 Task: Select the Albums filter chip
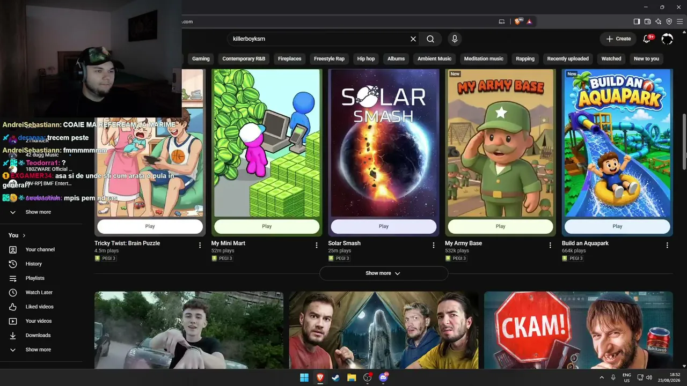396,59
